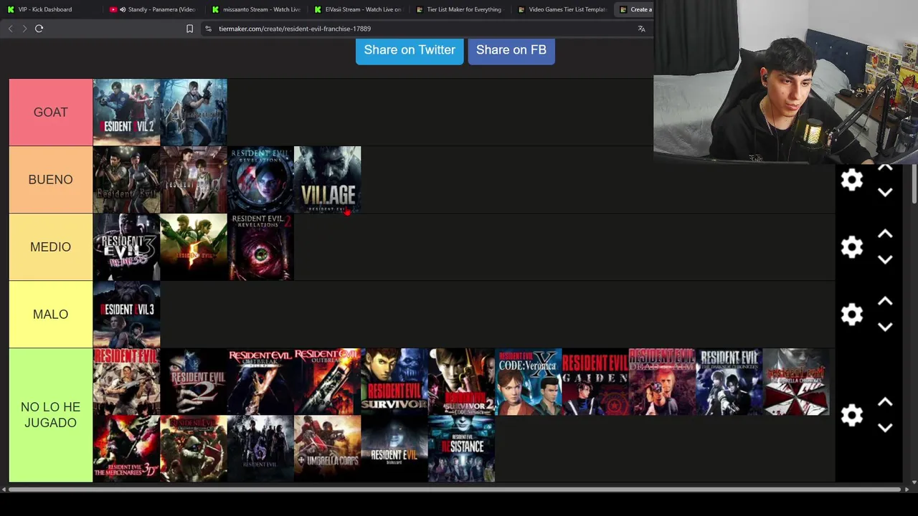The height and width of the screenshot is (516, 918).
Task: Move NO LO HE JUGADO row up
Action: tap(885, 402)
